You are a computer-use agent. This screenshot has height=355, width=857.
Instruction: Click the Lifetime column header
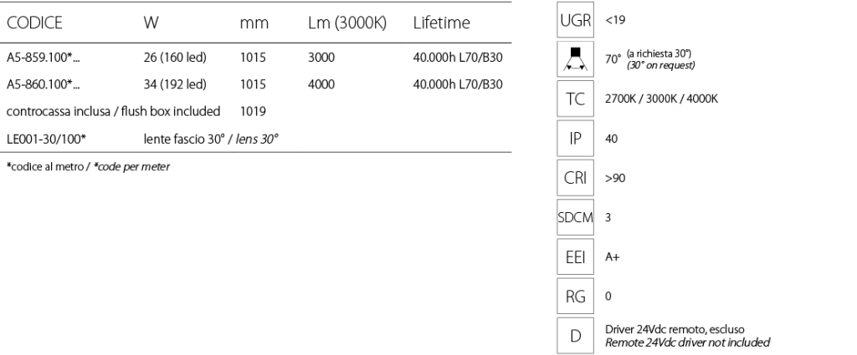tap(441, 23)
